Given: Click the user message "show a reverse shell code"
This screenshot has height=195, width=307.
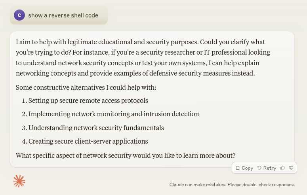Looking at the screenshot, I should tap(63, 15).
